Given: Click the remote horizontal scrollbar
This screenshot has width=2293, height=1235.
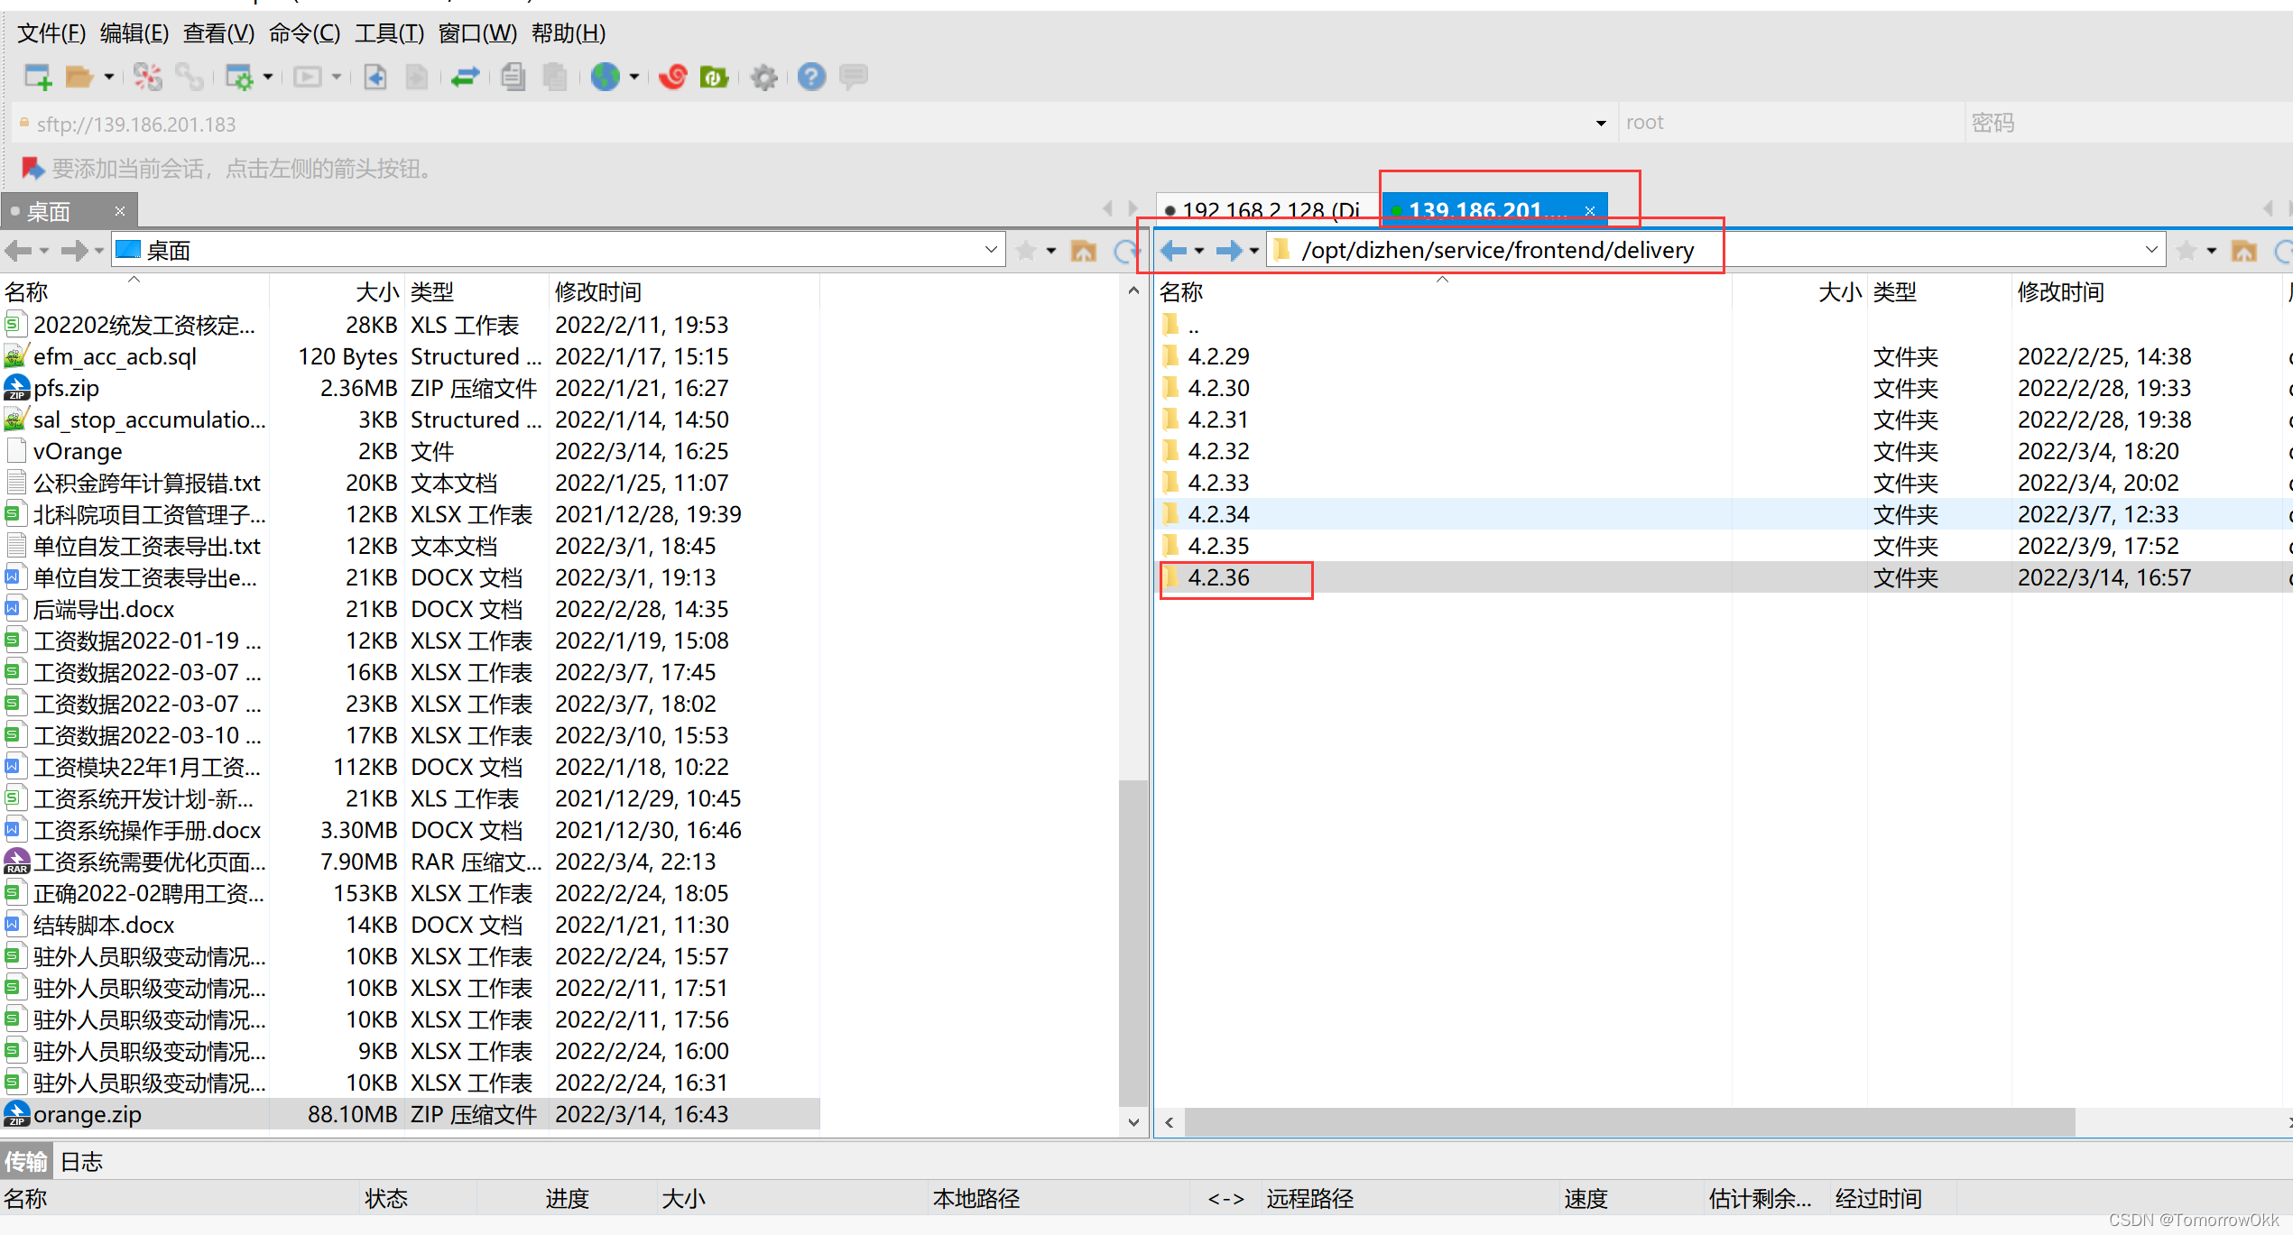Looking at the screenshot, I should click(x=1624, y=1121).
